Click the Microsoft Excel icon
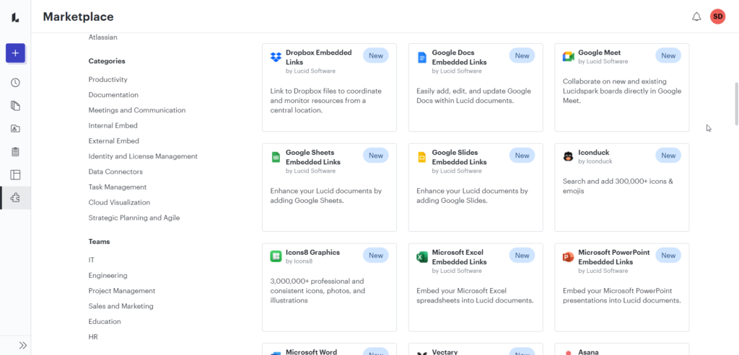Viewport: 739px width, 355px height. click(x=421, y=257)
